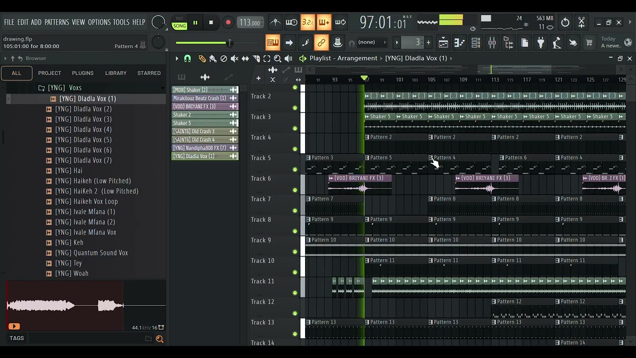Open the Pattern 7 clip menu on Track 7
This screenshot has width=636, height=358.
click(308, 199)
